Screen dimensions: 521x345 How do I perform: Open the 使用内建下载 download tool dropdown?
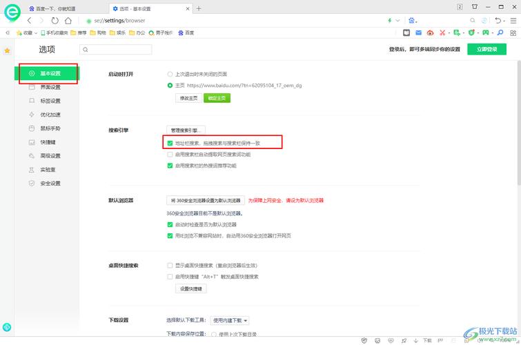230,320
